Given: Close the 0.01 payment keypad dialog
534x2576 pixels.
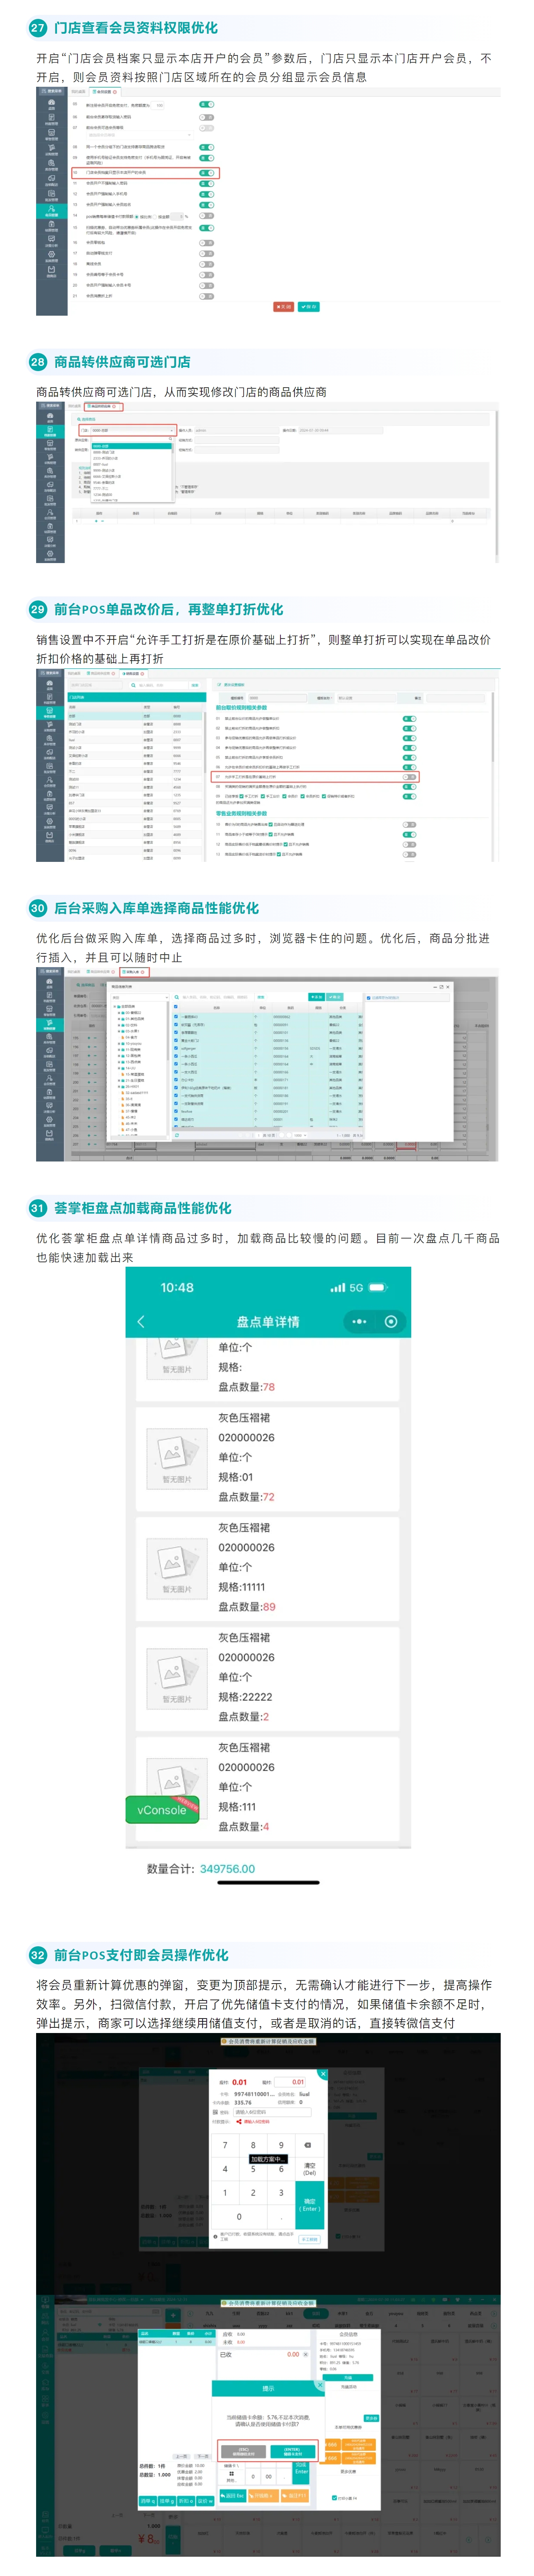Looking at the screenshot, I should point(323,2074).
